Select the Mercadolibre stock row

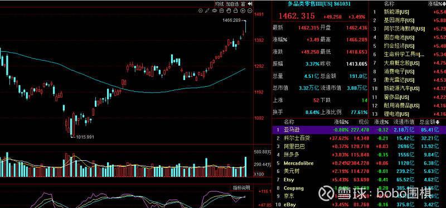359,163
